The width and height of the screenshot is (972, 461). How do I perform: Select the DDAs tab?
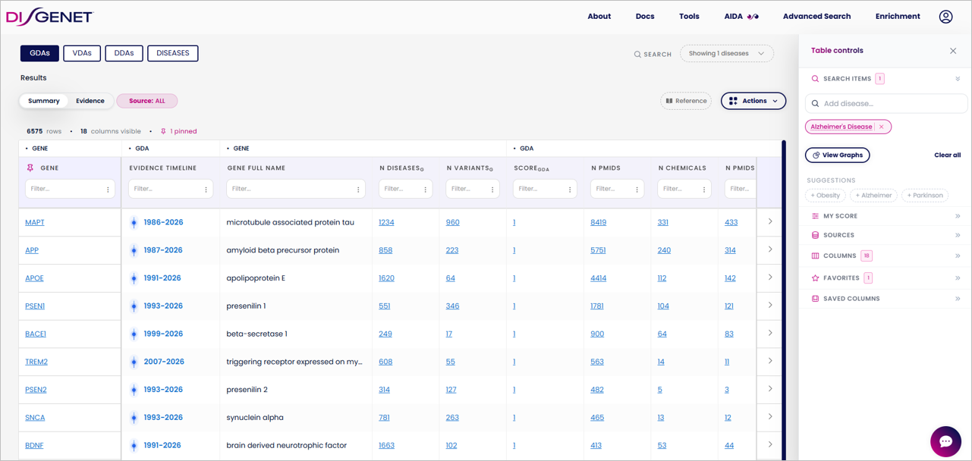124,53
